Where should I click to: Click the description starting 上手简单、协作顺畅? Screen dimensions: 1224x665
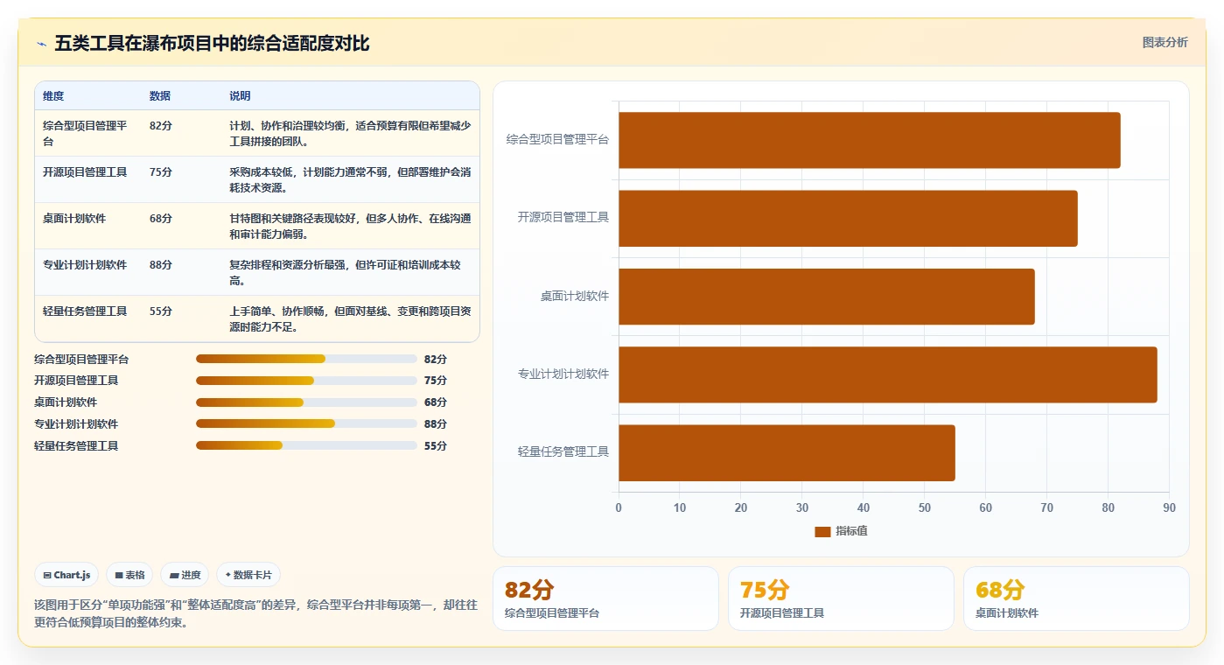pyautogui.click(x=350, y=318)
